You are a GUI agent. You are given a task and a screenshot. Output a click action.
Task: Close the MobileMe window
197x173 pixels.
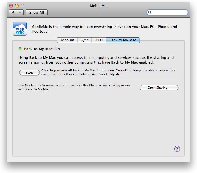(x=11, y=6)
